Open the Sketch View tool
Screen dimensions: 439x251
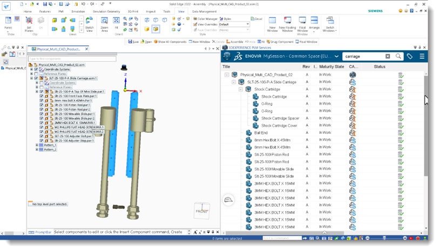(x=89, y=24)
